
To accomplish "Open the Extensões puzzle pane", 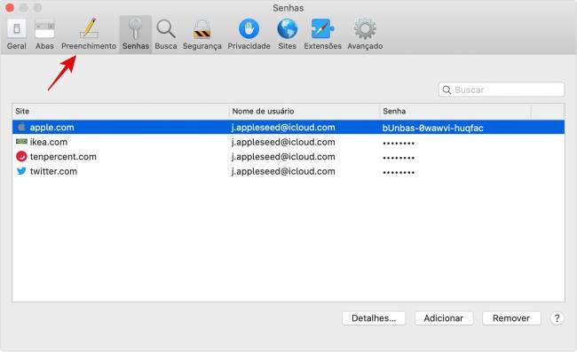I will [323, 35].
